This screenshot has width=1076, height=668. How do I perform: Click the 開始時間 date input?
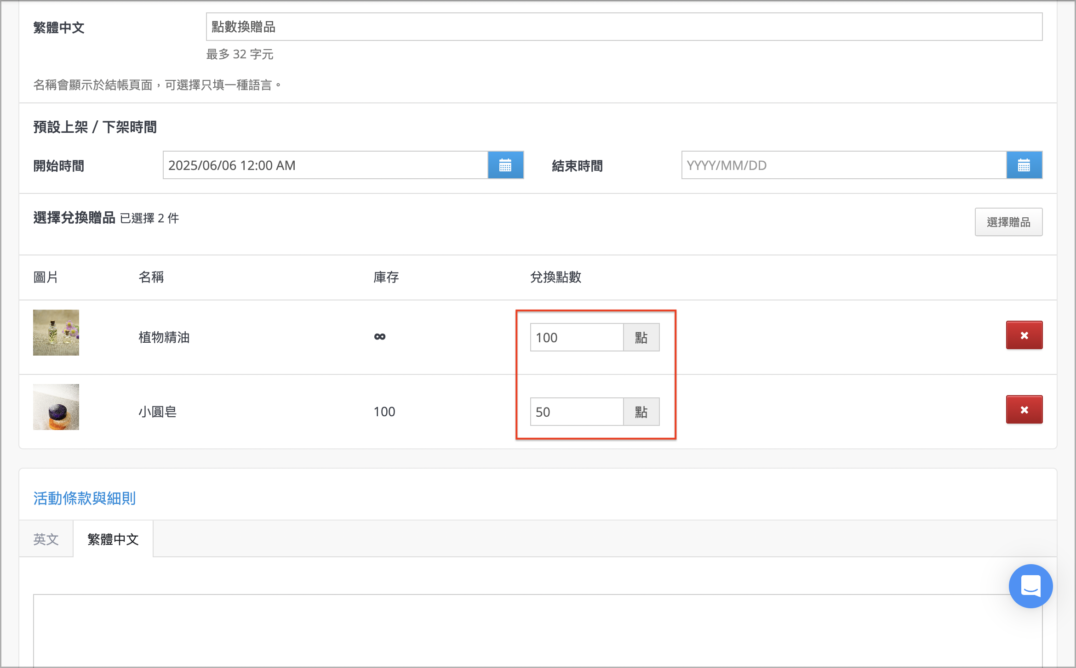coord(325,165)
